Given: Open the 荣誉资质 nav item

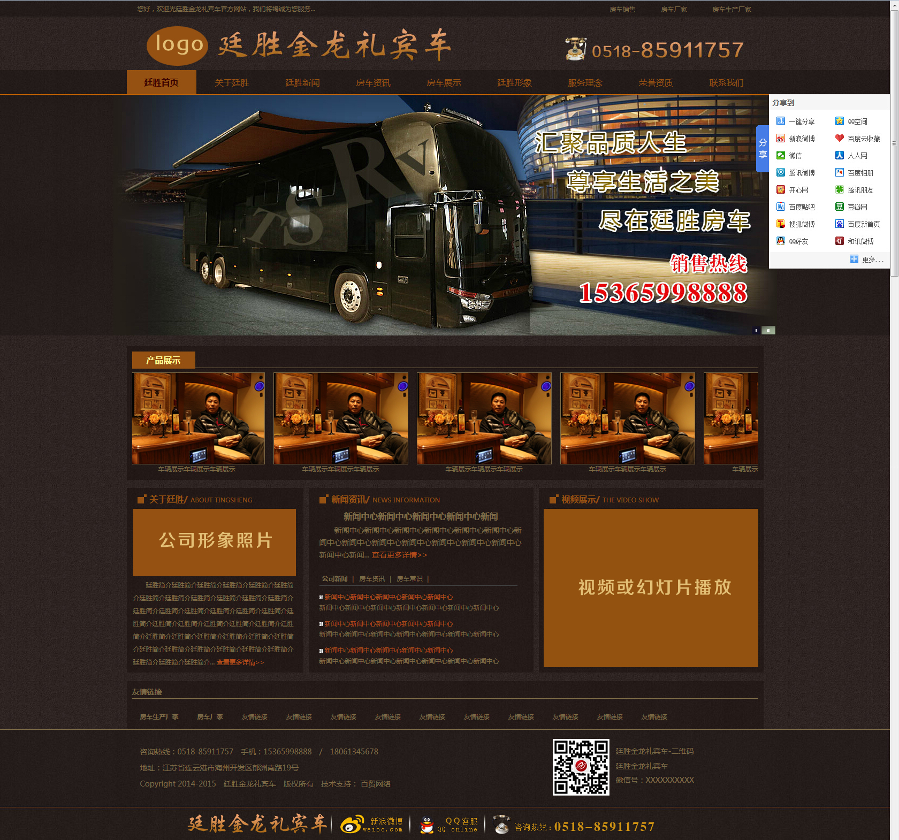Looking at the screenshot, I should pyautogui.click(x=656, y=82).
